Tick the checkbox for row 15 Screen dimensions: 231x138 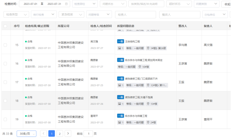[5, 45]
